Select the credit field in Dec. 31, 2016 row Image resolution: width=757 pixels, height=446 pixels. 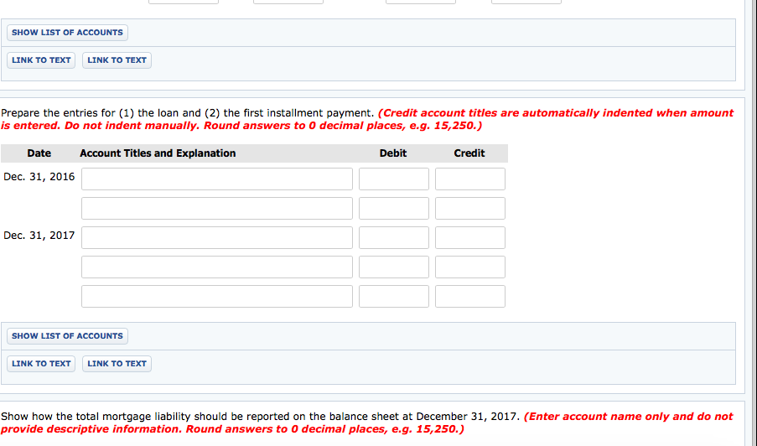[470, 179]
